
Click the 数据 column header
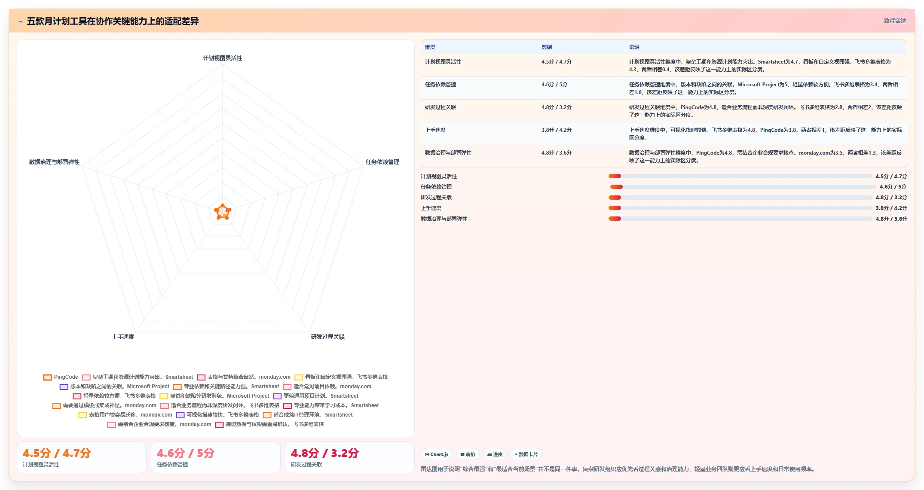coord(547,47)
